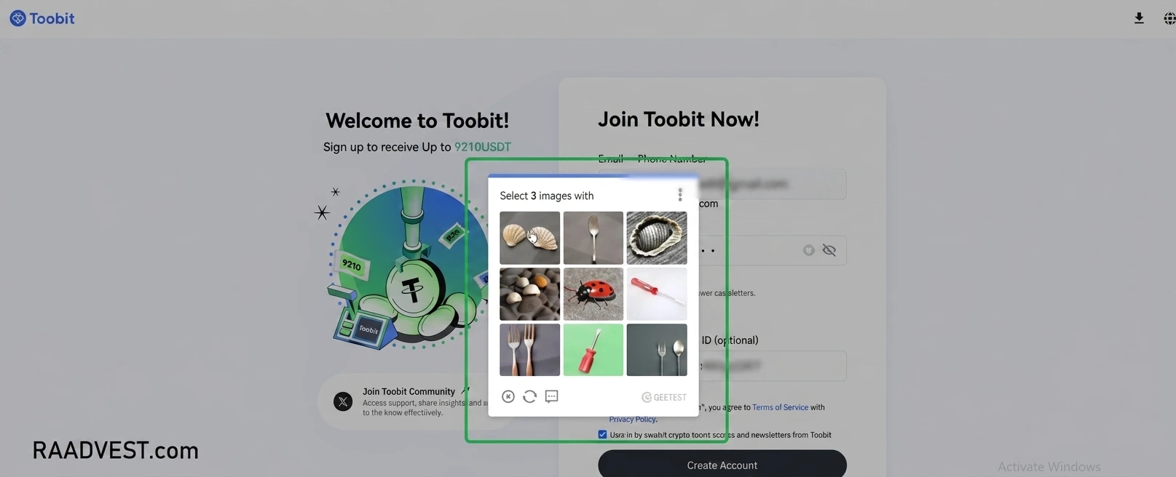Click the round gray icon in password field

coord(808,250)
